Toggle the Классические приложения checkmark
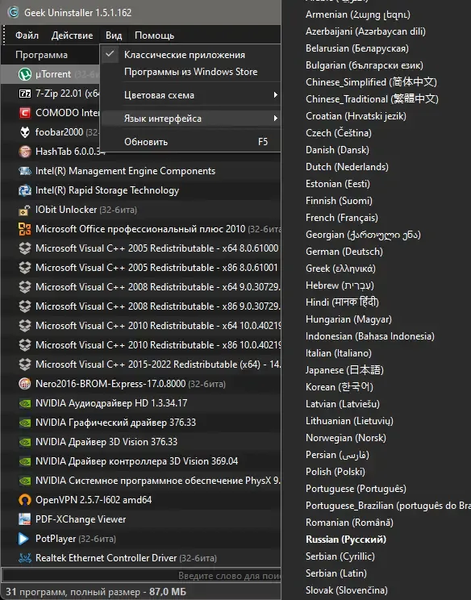471x600 pixels. point(110,54)
